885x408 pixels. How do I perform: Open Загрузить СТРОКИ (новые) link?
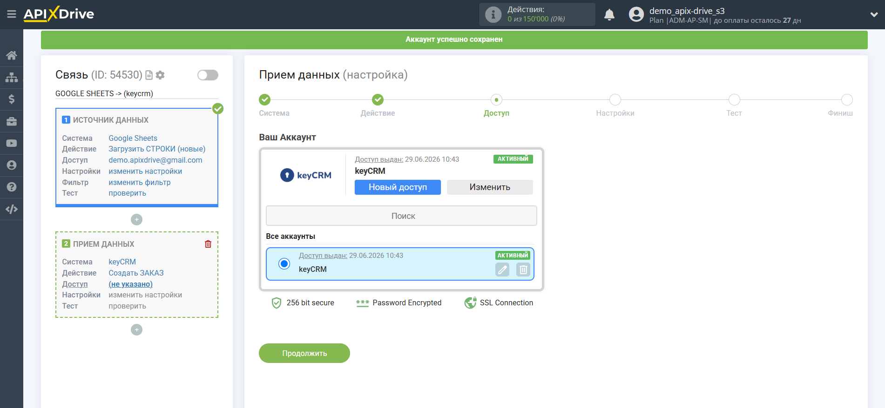pos(157,149)
